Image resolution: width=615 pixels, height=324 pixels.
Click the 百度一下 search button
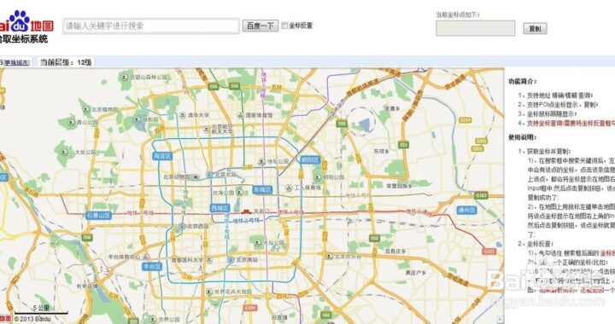point(260,26)
